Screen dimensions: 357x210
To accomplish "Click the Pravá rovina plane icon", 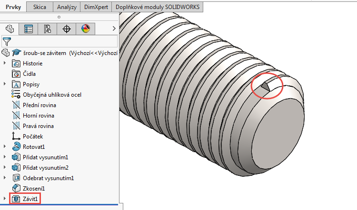I will pyautogui.click(x=16, y=126).
